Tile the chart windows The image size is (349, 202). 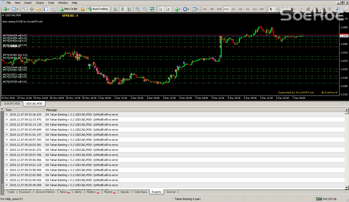coord(152,9)
